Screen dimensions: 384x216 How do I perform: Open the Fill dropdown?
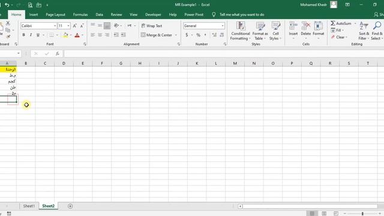coord(337,30)
